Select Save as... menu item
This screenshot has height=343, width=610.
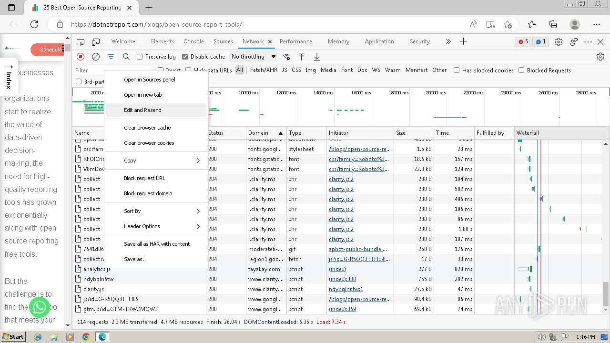coord(156,259)
